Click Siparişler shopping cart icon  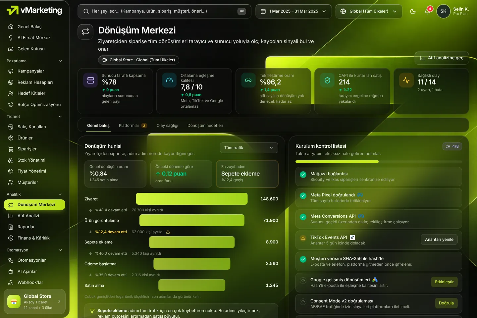(11, 149)
